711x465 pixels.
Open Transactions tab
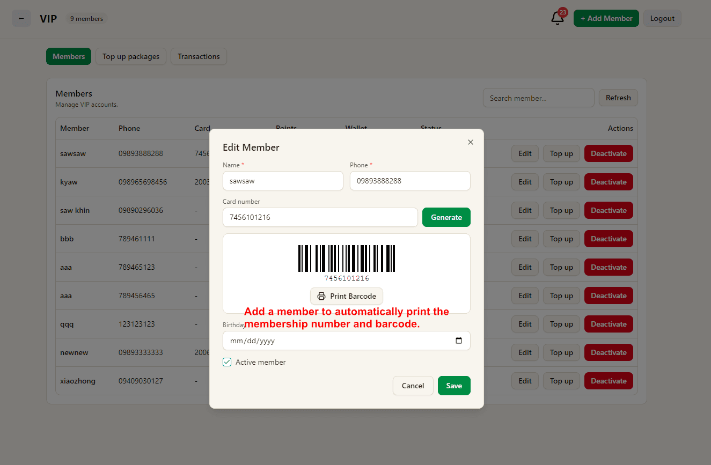(199, 56)
